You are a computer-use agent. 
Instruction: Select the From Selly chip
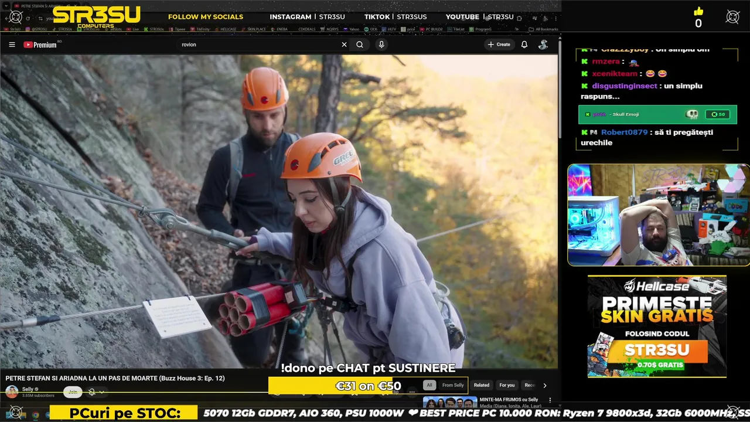point(453,385)
